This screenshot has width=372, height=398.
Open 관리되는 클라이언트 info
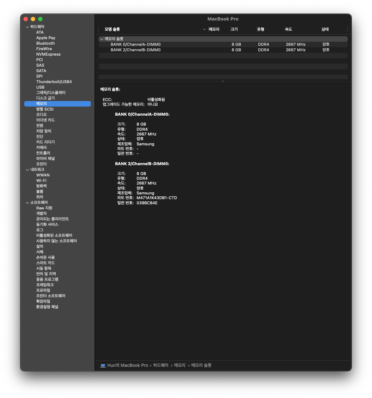pyautogui.click(x=52, y=219)
